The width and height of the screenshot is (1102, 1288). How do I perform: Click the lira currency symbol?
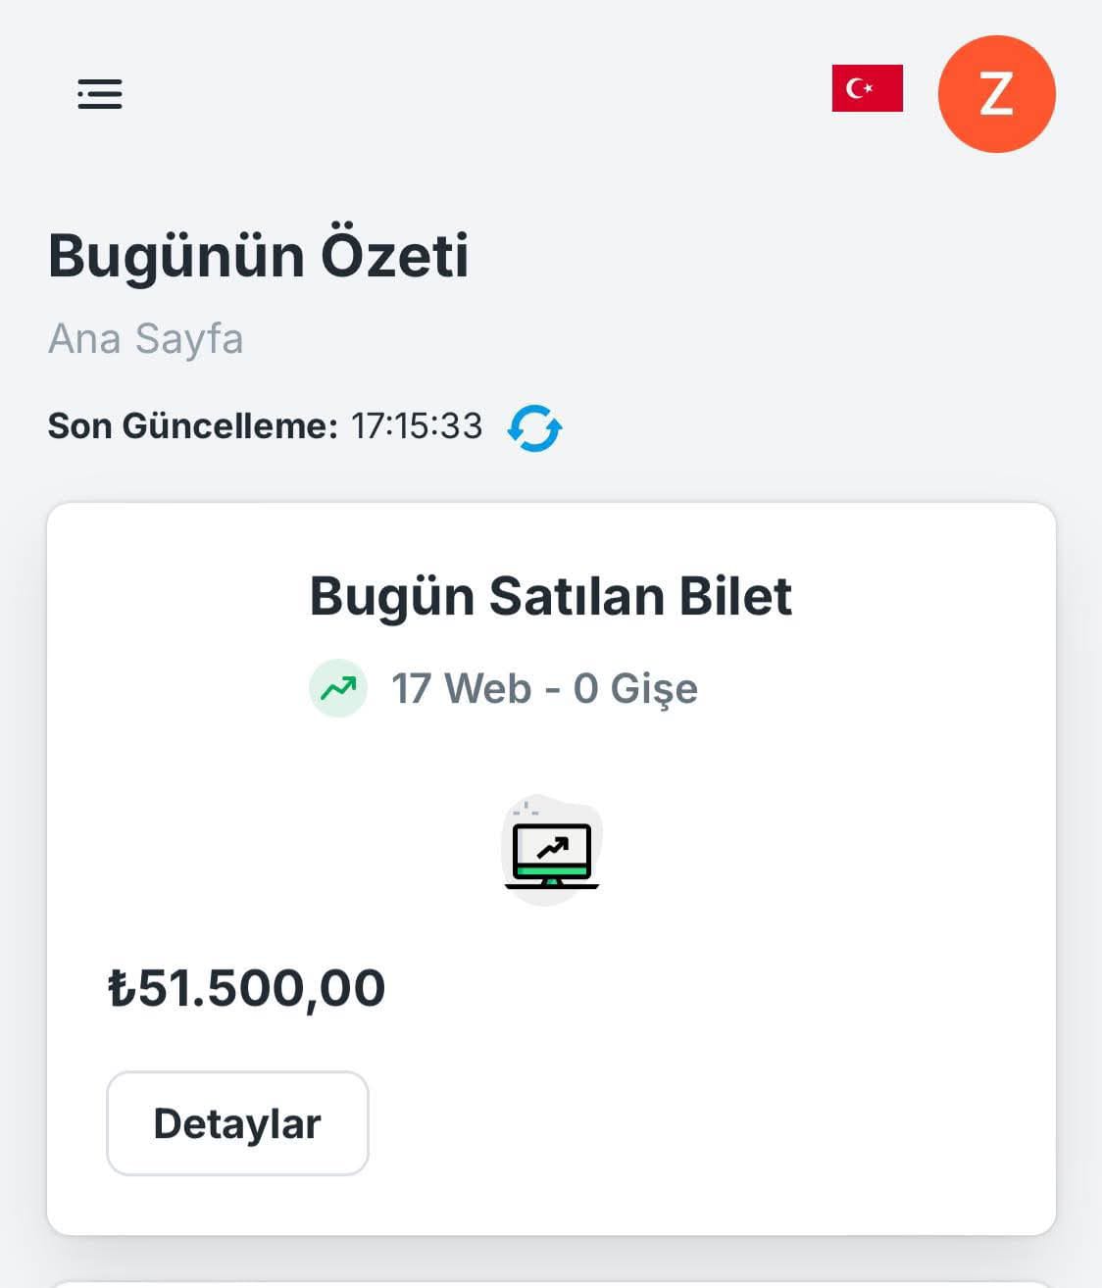(x=122, y=988)
